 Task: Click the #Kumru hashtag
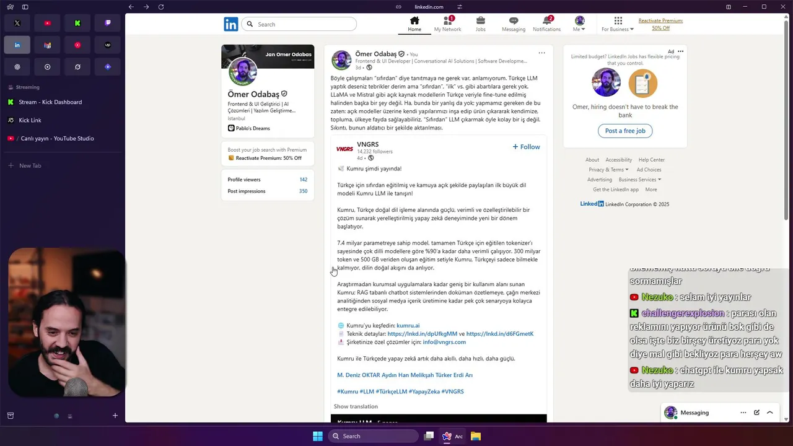click(348, 391)
